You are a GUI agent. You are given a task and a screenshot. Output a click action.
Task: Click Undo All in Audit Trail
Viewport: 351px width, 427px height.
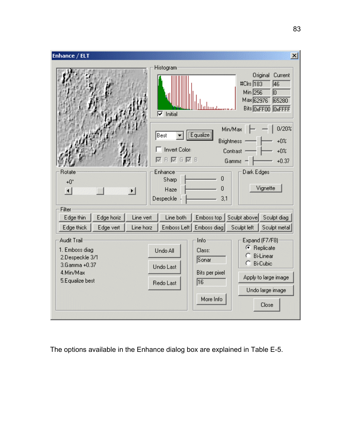click(164, 251)
